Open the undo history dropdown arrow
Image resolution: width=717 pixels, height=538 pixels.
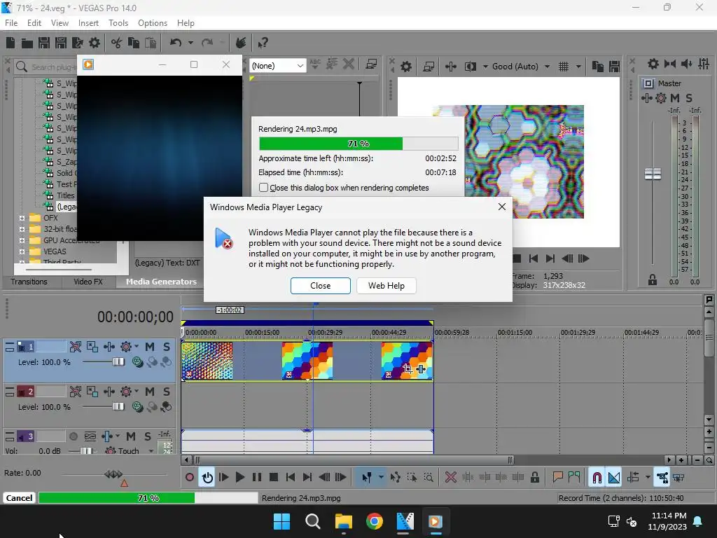190,43
